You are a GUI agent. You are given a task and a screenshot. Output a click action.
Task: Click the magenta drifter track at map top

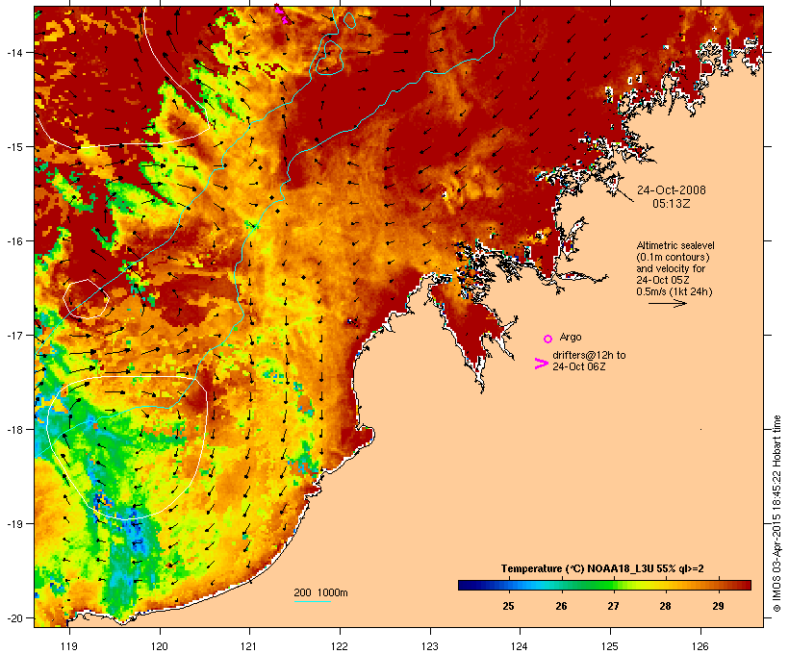281,13
